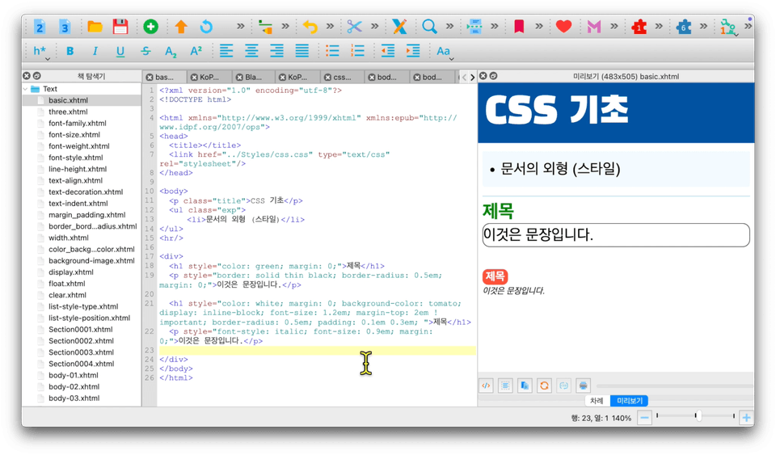Switch to the 미리보기 panel tab
The image size is (776, 455).
(630, 401)
